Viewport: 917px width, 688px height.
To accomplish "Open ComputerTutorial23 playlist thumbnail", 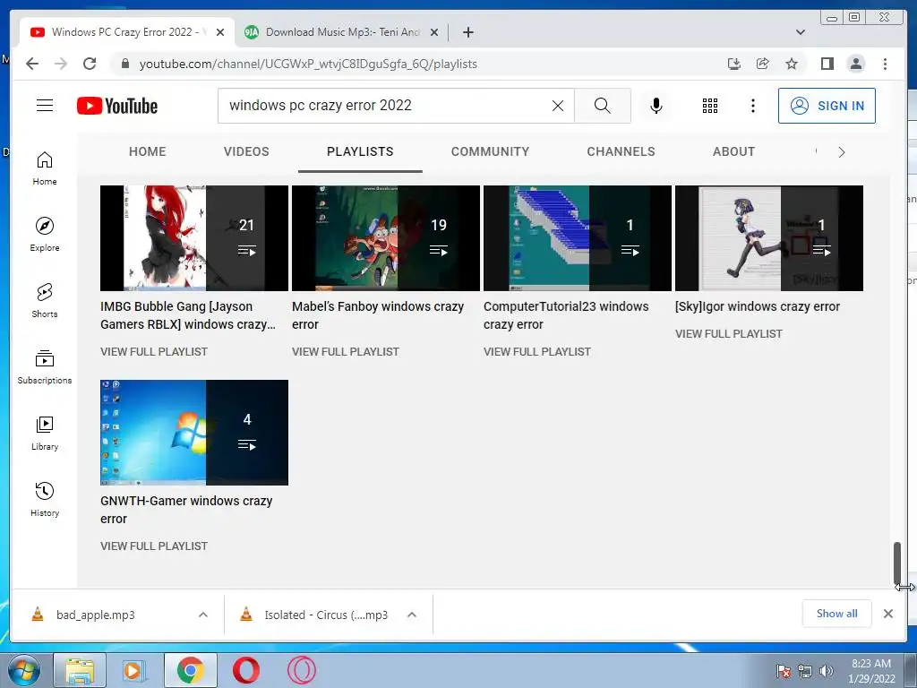I will 578,238.
